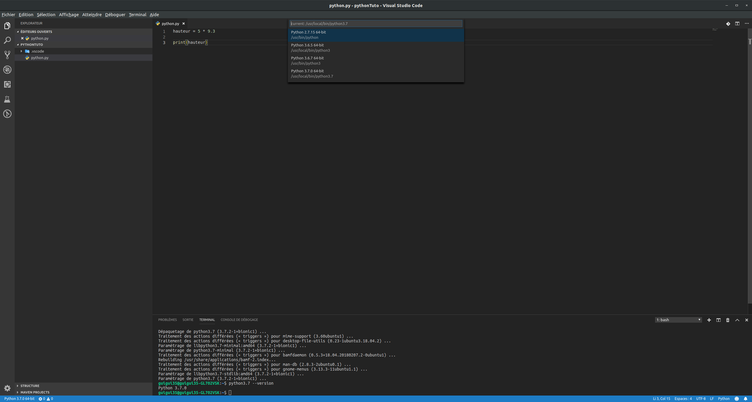Select Python 3.6.7 64-bit interpreter
752x402 pixels.
tap(376, 61)
